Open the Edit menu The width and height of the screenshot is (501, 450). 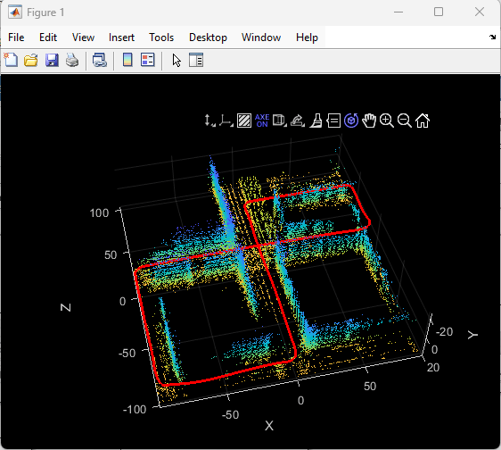(48, 37)
